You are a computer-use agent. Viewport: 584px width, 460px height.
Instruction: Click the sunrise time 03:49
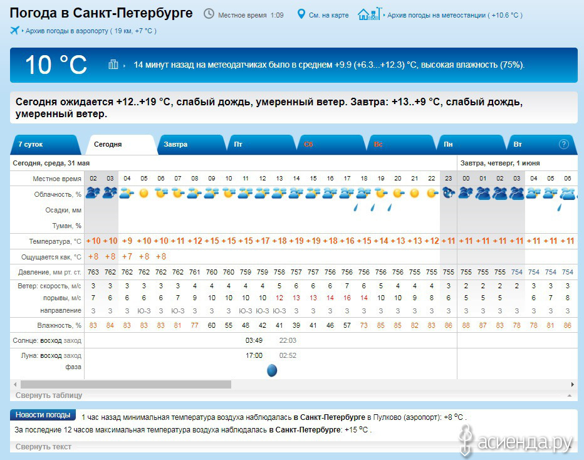pos(254,340)
